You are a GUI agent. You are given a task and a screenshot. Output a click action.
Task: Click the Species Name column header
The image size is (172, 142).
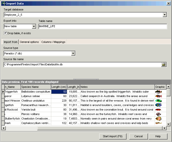pos(36,87)
